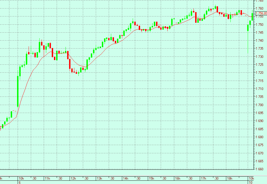Click the current price label 1 756,89
Viewport: 267px width, 184px height.
[261, 13]
